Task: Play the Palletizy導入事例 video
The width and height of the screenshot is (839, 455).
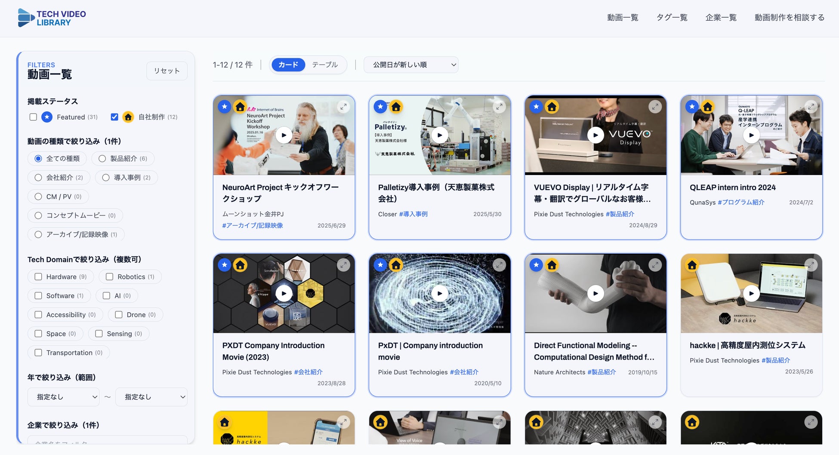Action: click(x=440, y=135)
